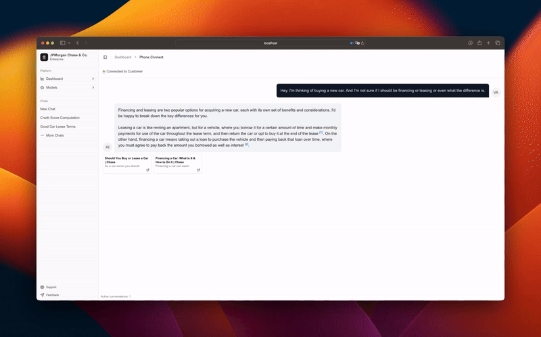
Task: Open Safari share button
Action: pos(479,43)
